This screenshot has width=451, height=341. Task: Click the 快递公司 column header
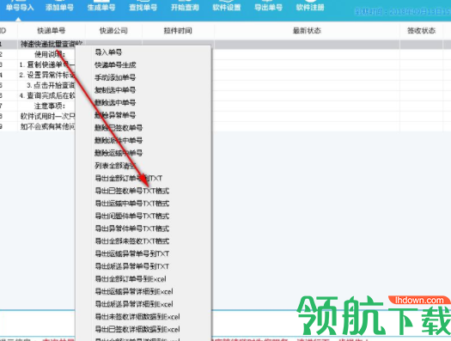click(113, 30)
